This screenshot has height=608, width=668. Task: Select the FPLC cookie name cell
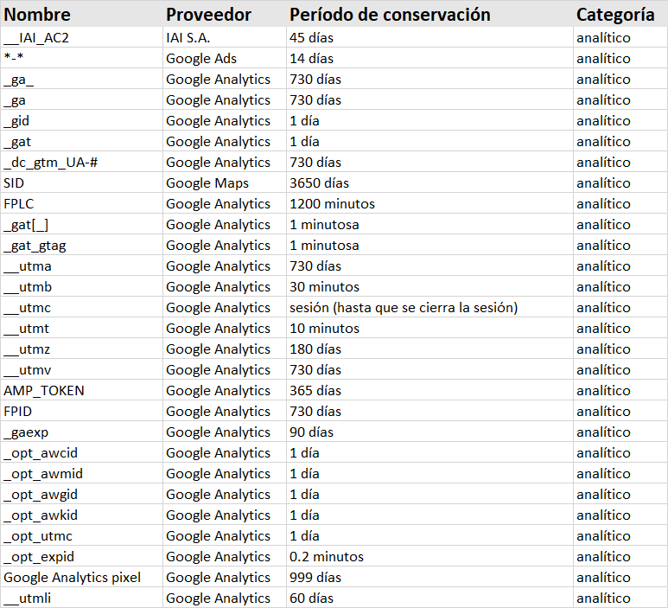coord(21,204)
